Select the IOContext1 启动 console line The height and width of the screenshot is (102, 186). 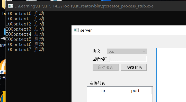click(x=25, y=18)
